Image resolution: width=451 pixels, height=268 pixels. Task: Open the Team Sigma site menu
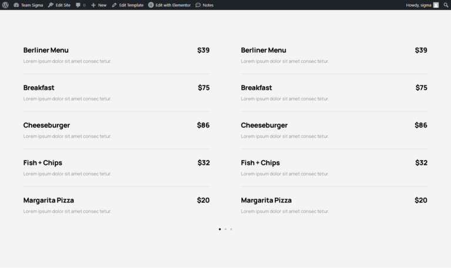[28, 5]
